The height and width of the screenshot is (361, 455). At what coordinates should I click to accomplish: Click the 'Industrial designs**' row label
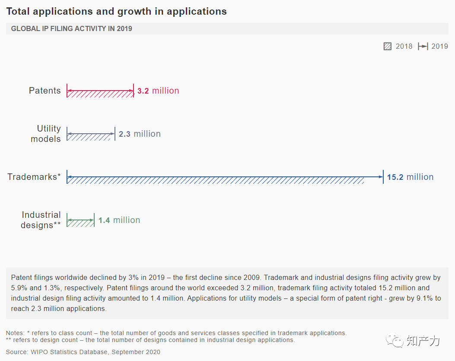[41, 220]
